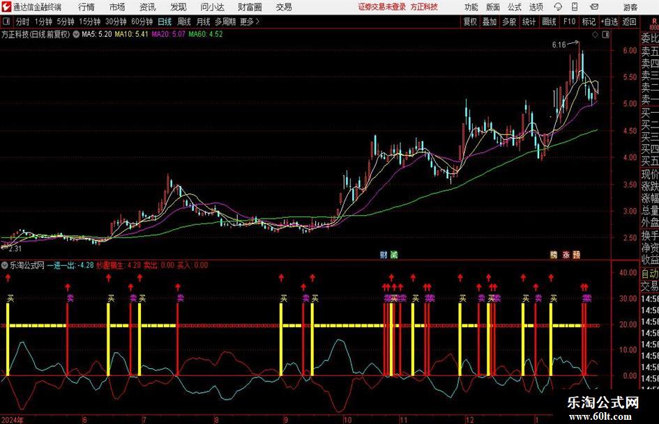Click the 统计 statistics button
Image resolution: width=659 pixels, height=424 pixels.
click(x=529, y=22)
